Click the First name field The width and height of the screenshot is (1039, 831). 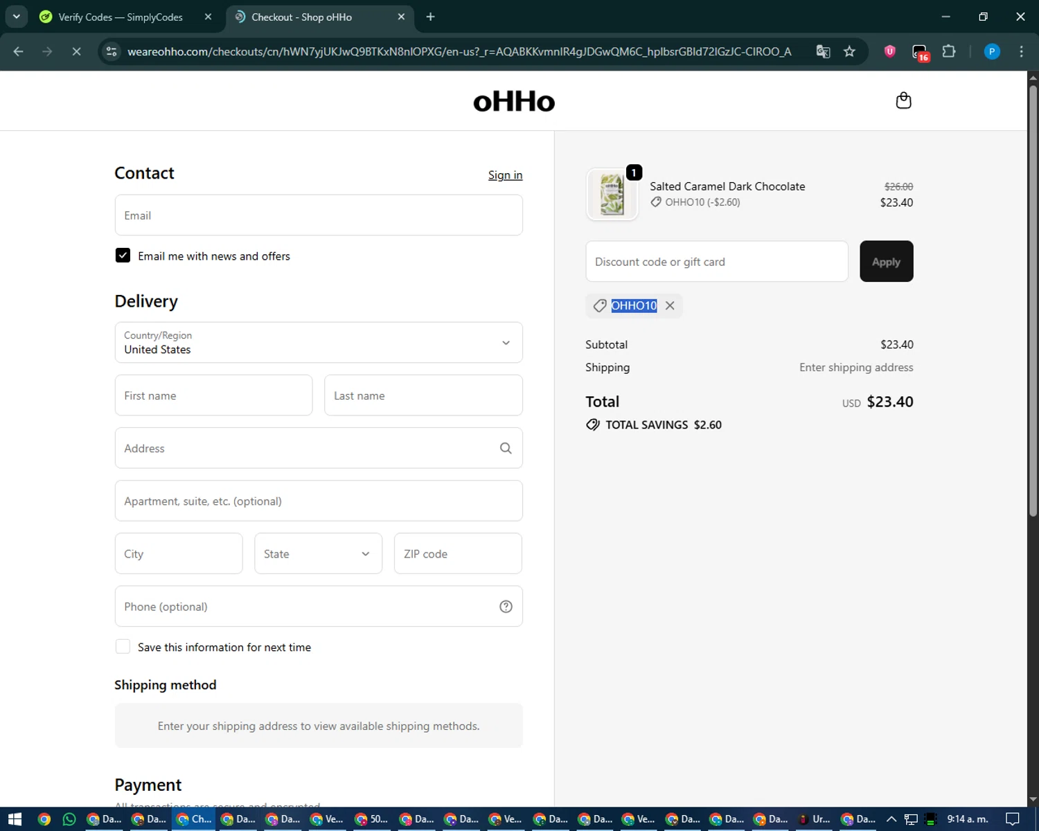[x=213, y=395]
